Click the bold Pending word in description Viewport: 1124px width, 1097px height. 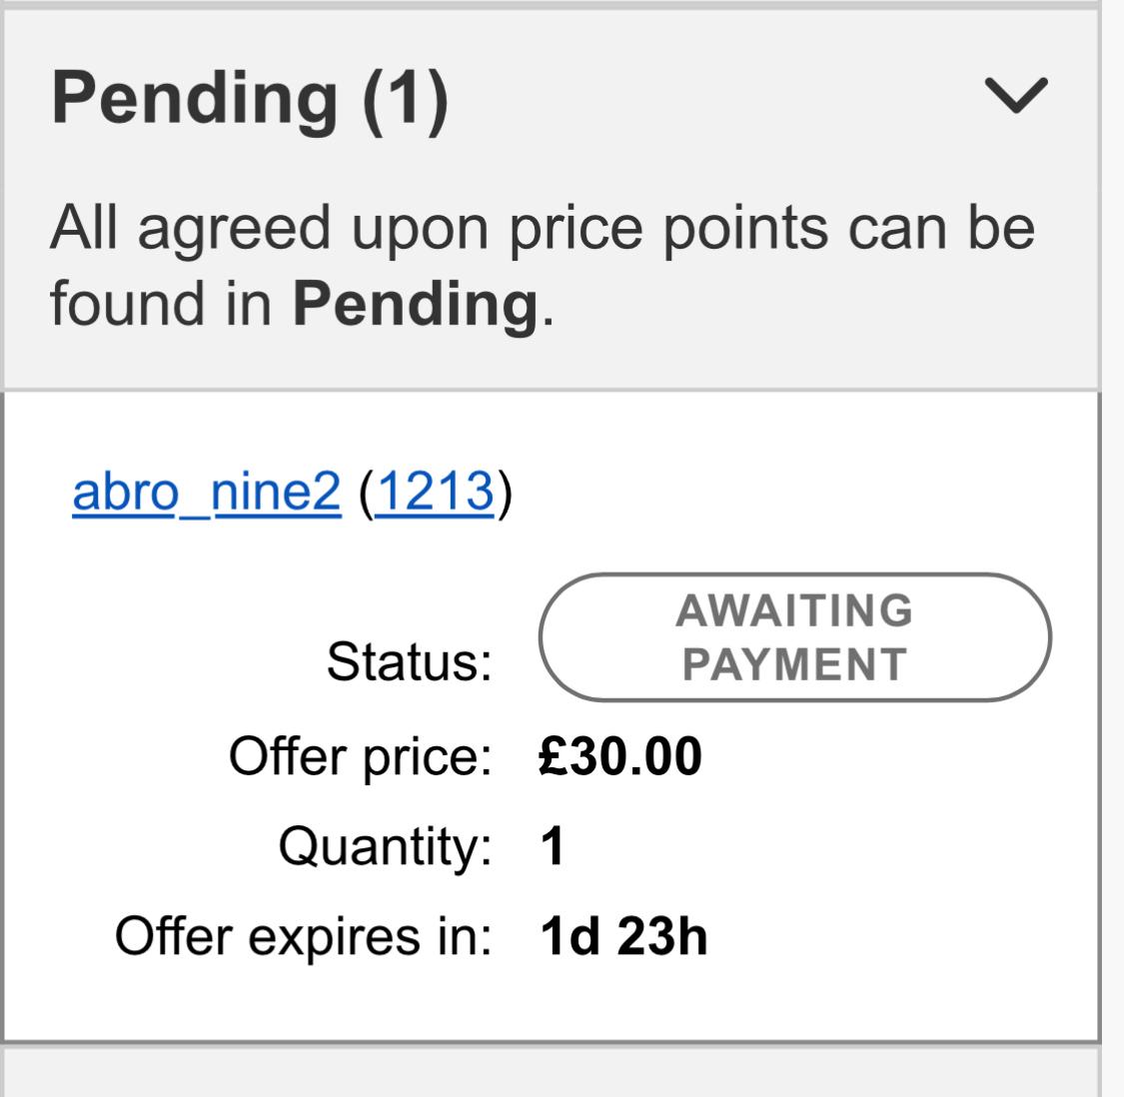tap(416, 304)
